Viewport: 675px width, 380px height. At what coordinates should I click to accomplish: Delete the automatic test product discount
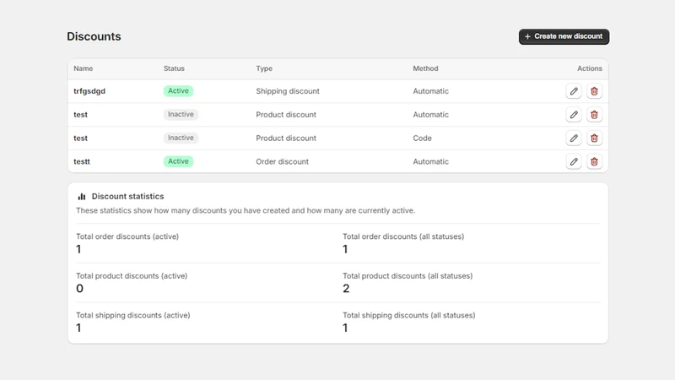click(x=594, y=115)
